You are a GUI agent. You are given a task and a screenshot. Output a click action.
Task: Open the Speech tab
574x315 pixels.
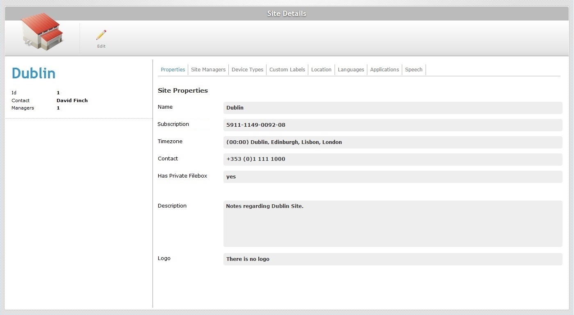click(x=414, y=70)
